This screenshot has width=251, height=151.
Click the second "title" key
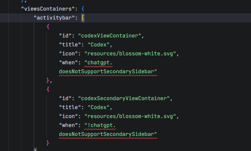(x=70, y=107)
